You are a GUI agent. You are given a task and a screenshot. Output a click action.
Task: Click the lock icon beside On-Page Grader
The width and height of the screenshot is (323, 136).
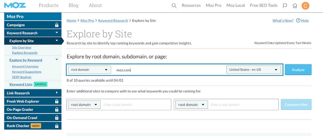[57, 110]
